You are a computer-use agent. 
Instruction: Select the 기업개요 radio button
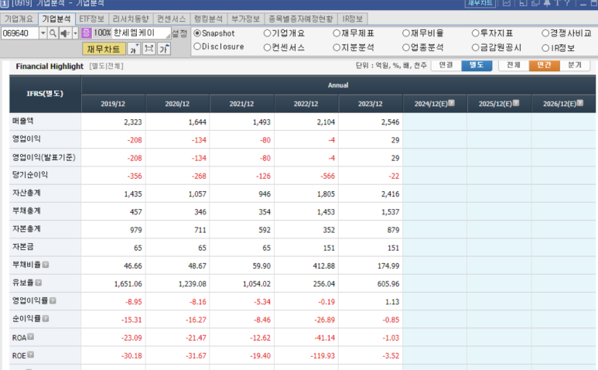click(x=268, y=33)
